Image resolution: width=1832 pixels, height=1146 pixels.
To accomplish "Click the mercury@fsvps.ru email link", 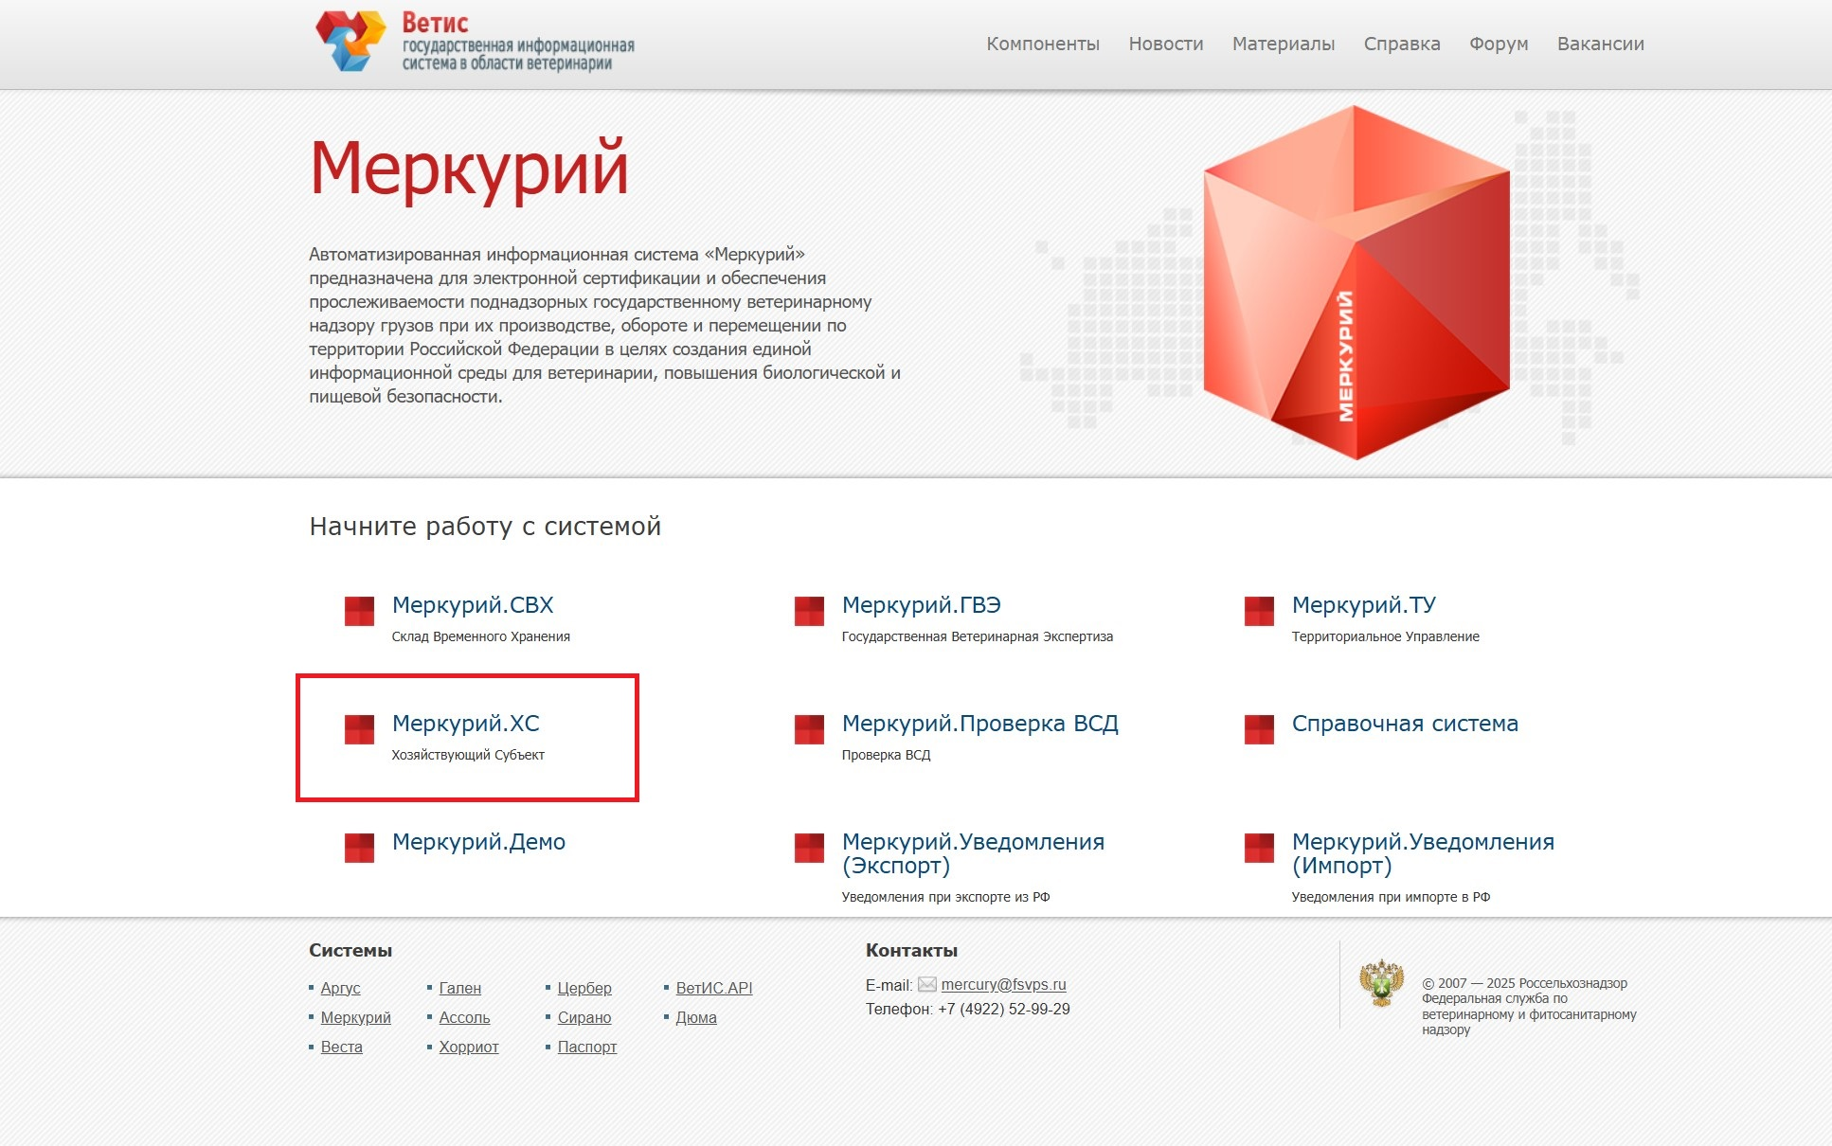I will (x=1003, y=985).
